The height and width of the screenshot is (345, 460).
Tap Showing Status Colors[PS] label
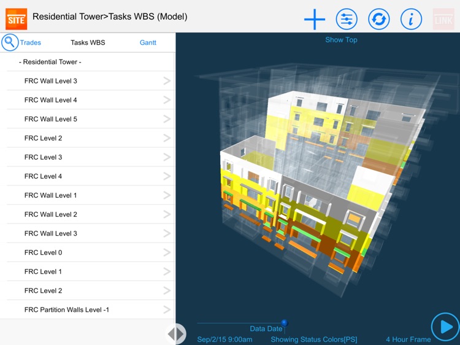(x=314, y=339)
